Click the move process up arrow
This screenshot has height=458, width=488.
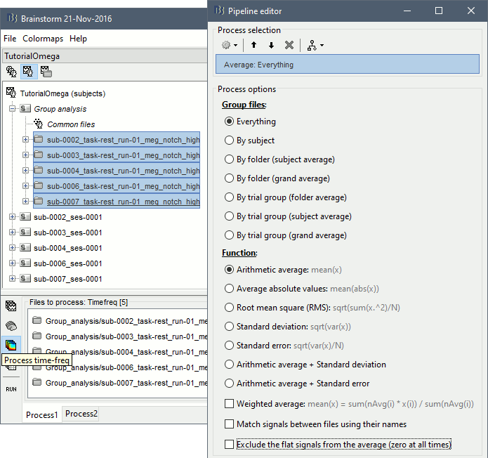click(x=253, y=45)
